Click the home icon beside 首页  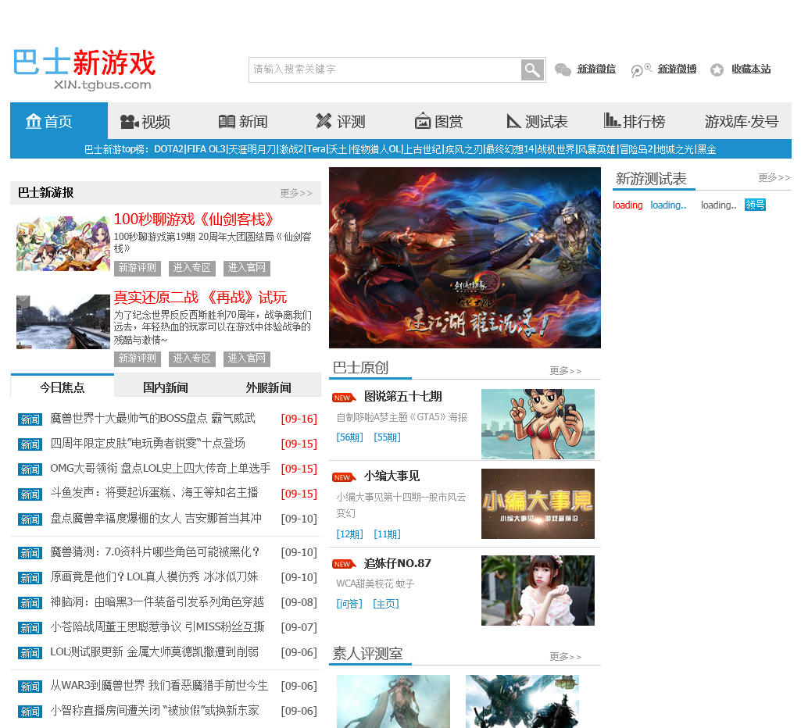coord(33,122)
